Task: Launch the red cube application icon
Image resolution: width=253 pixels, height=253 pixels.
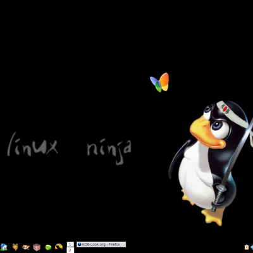Action: [37, 247]
